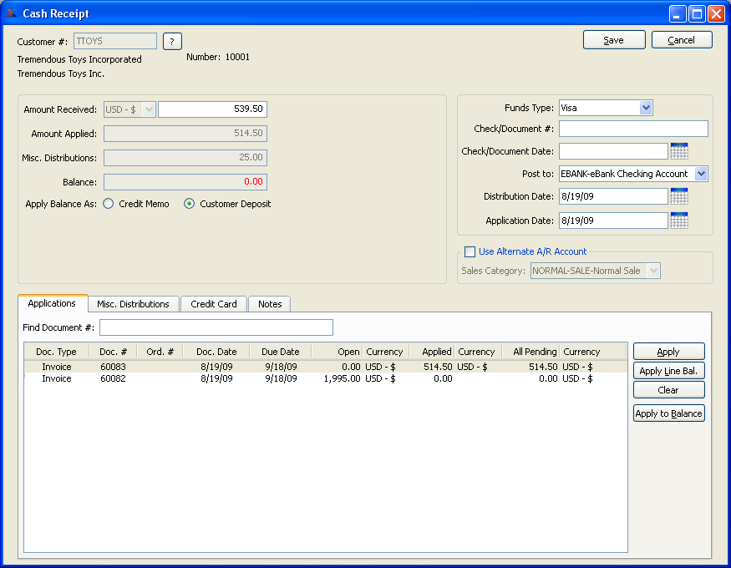The image size is (731, 568).
Task: Select invoice 60082 row in the list
Action: click(114, 379)
